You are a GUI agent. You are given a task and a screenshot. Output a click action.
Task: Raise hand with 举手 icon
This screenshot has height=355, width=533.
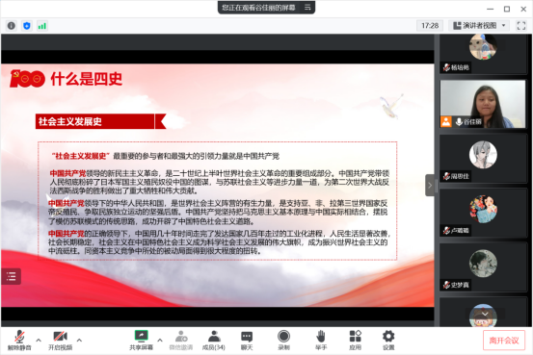click(321, 340)
